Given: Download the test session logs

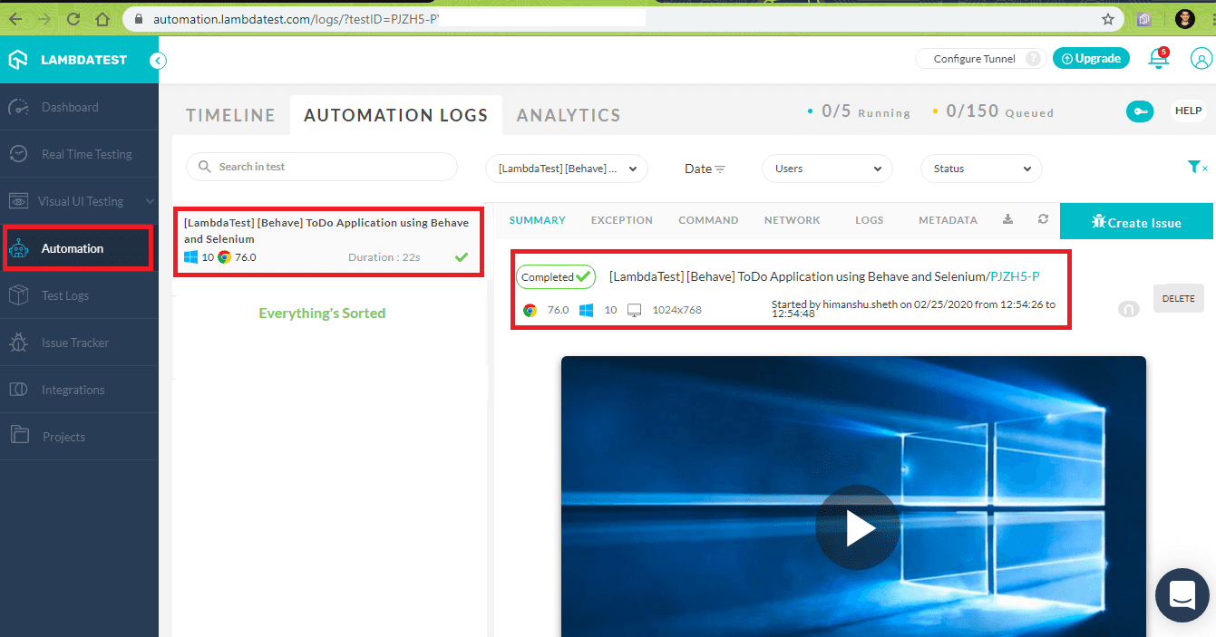Looking at the screenshot, I should tap(1007, 219).
